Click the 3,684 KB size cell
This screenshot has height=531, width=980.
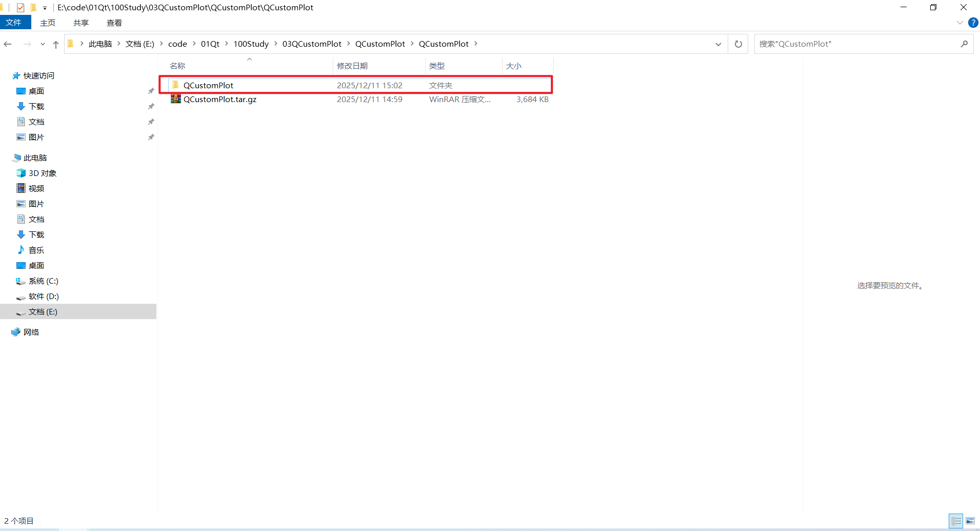click(532, 100)
